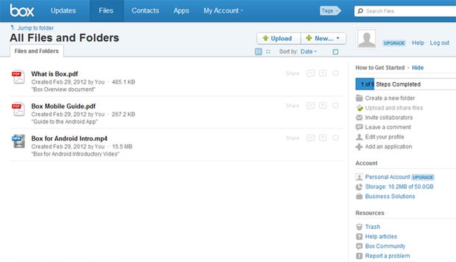Click plus icon beside Add an application
This screenshot has height=262, width=456.
click(359, 146)
